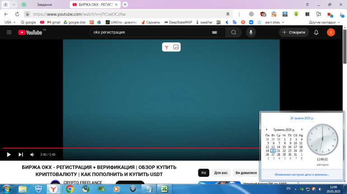The height and width of the screenshot is (194, 347).
Task: Open DeepStateMAP bookmark
Action: 178,22
